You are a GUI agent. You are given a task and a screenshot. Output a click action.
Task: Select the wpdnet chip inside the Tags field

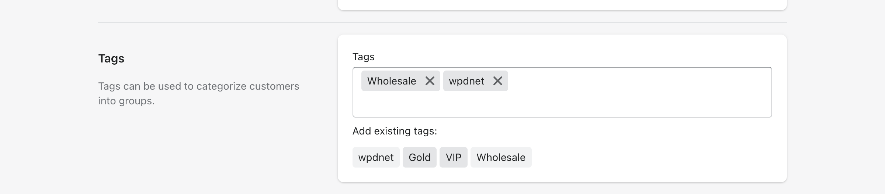[x=466, y=81]
